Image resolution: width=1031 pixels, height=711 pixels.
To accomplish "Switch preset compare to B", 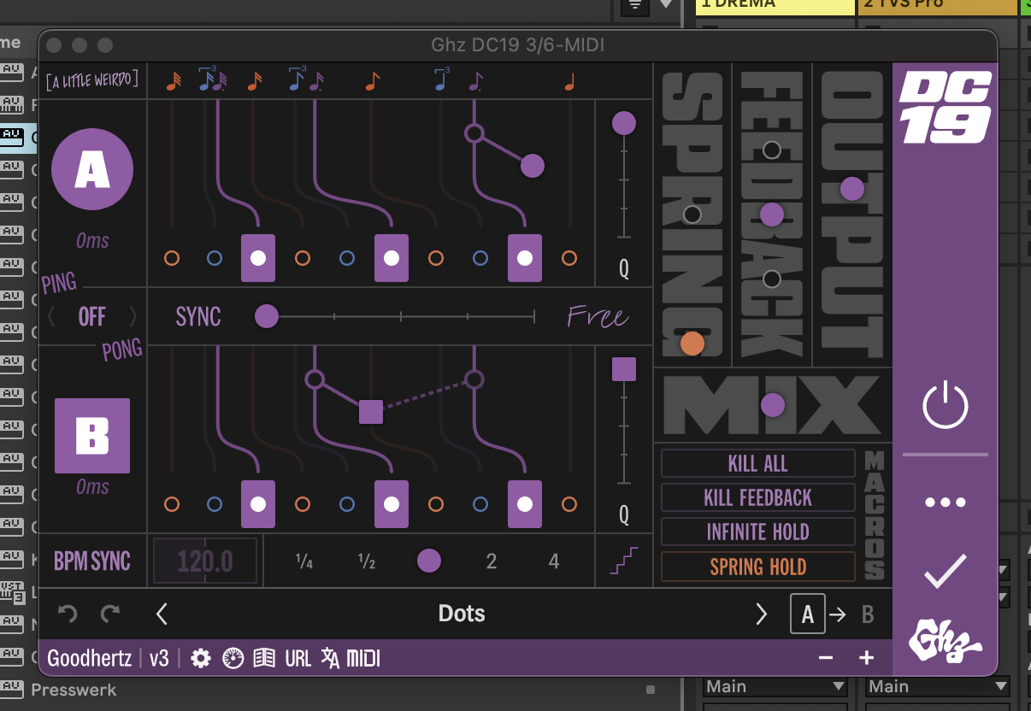I will tap(868, 614).
